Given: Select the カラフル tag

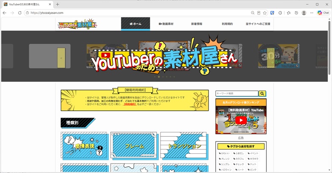Looking at the screenshot, I should pos(239,159).
